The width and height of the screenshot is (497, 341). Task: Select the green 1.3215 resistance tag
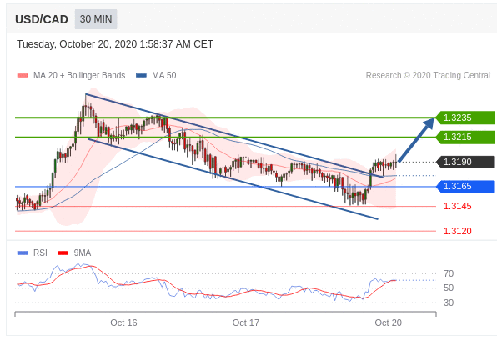click(465, 138)
